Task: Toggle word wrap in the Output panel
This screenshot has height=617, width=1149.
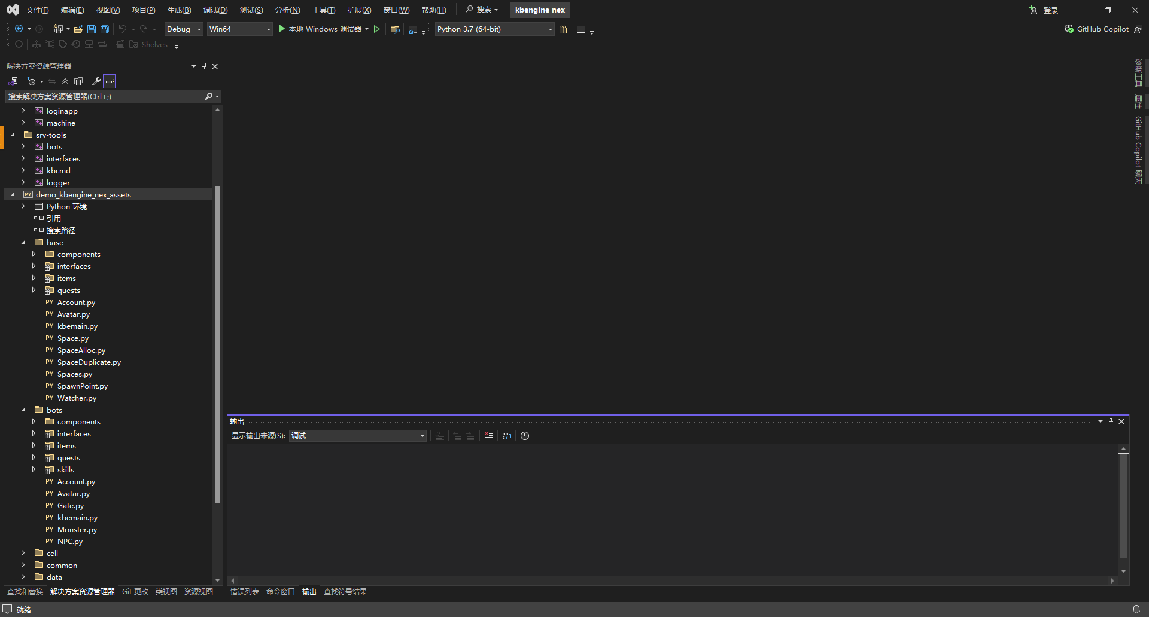Action: pos(507,436)
